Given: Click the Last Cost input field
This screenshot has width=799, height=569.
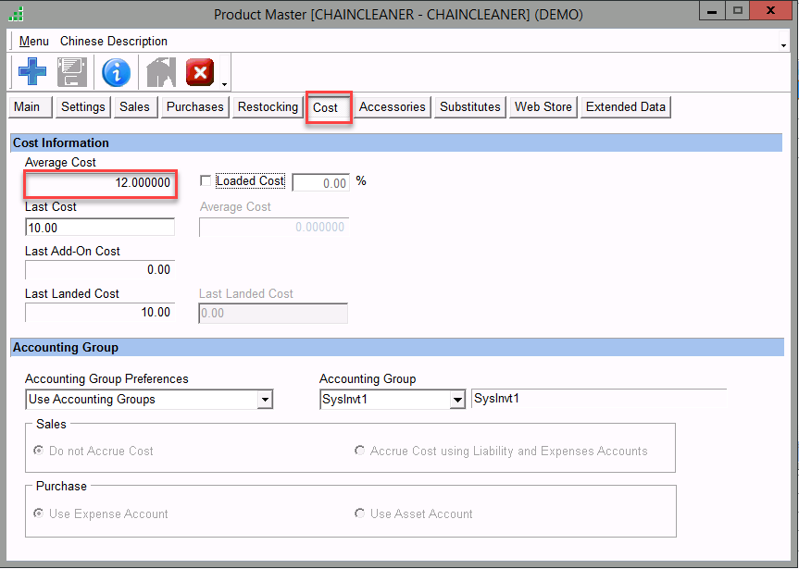Looking at the screenshot, I should tap(100, 228).
